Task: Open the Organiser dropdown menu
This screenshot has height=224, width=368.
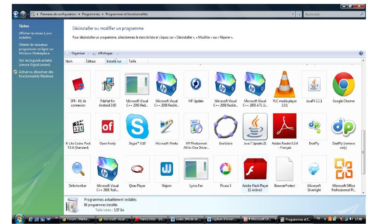Action: (78, 53)
